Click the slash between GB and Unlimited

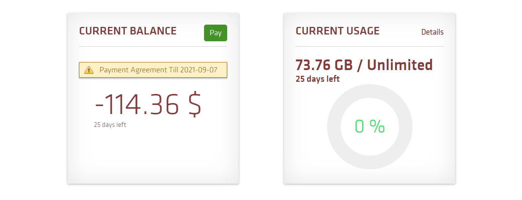click(x=358, y=65)
